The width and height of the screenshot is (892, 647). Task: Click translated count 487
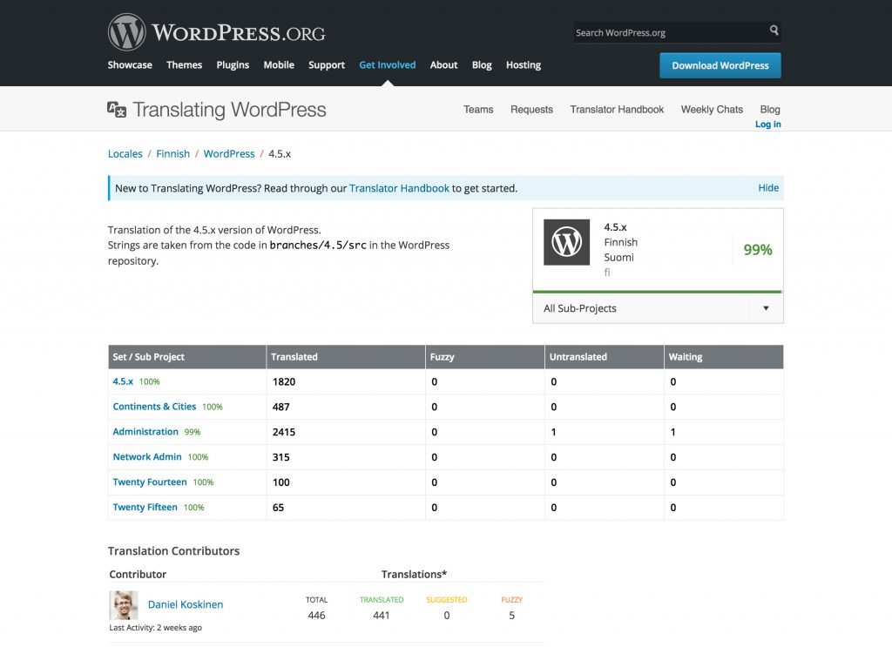(x=281, y=407)
